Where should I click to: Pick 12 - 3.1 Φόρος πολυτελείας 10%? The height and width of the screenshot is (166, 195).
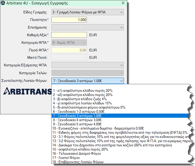(x=120, y=137)
